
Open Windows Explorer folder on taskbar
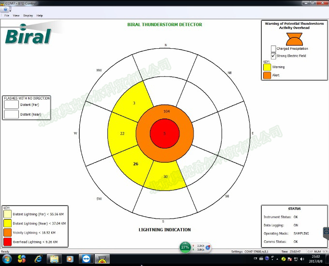54,259
